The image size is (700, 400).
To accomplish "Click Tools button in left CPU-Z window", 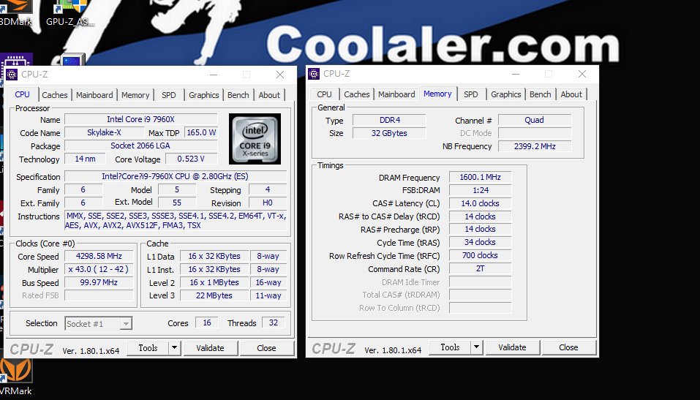I will tap(148, 348).
